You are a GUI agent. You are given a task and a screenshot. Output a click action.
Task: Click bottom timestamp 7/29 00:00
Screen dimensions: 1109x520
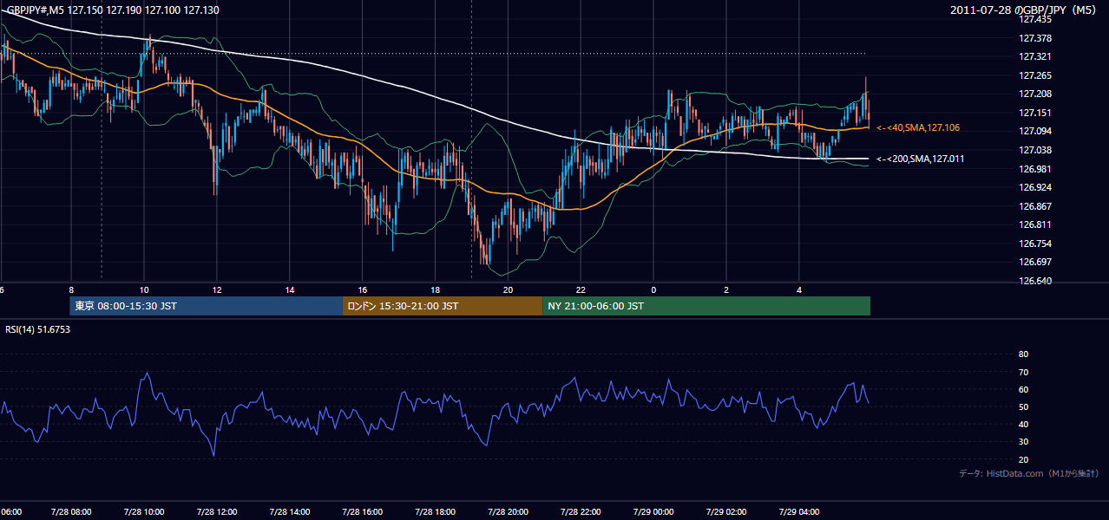click(x=654, y=511)
